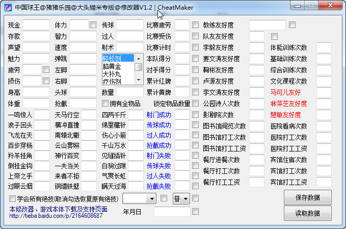The image size is (346, 229).
Task: Toggle the 累计红牌 checkbox
Action: click(195, 81)
